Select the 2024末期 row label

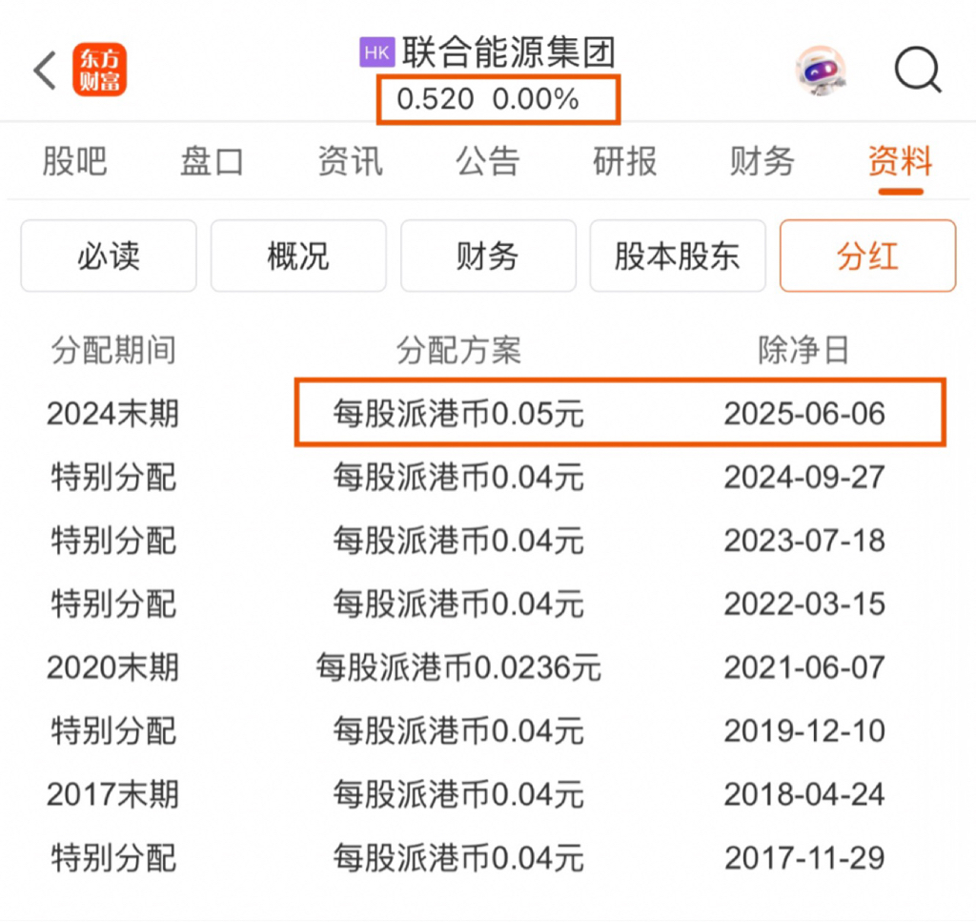(x=112, y=414)
